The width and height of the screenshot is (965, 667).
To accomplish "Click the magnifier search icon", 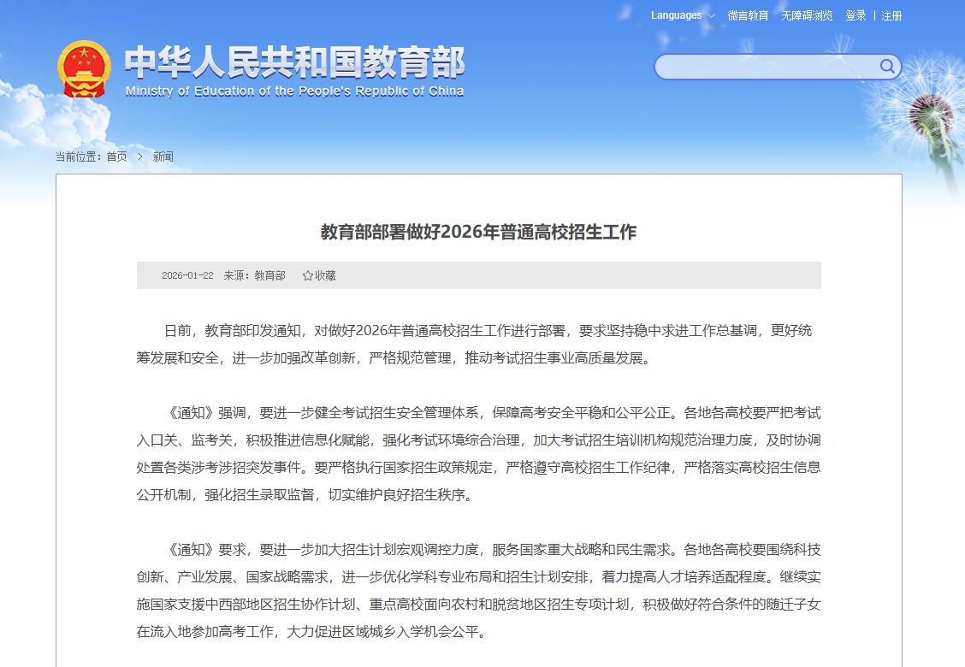I will 887,67.
